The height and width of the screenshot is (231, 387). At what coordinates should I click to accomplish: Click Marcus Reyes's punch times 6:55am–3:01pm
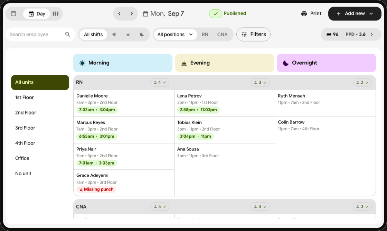pyautogui.click(x=96, y=137)
